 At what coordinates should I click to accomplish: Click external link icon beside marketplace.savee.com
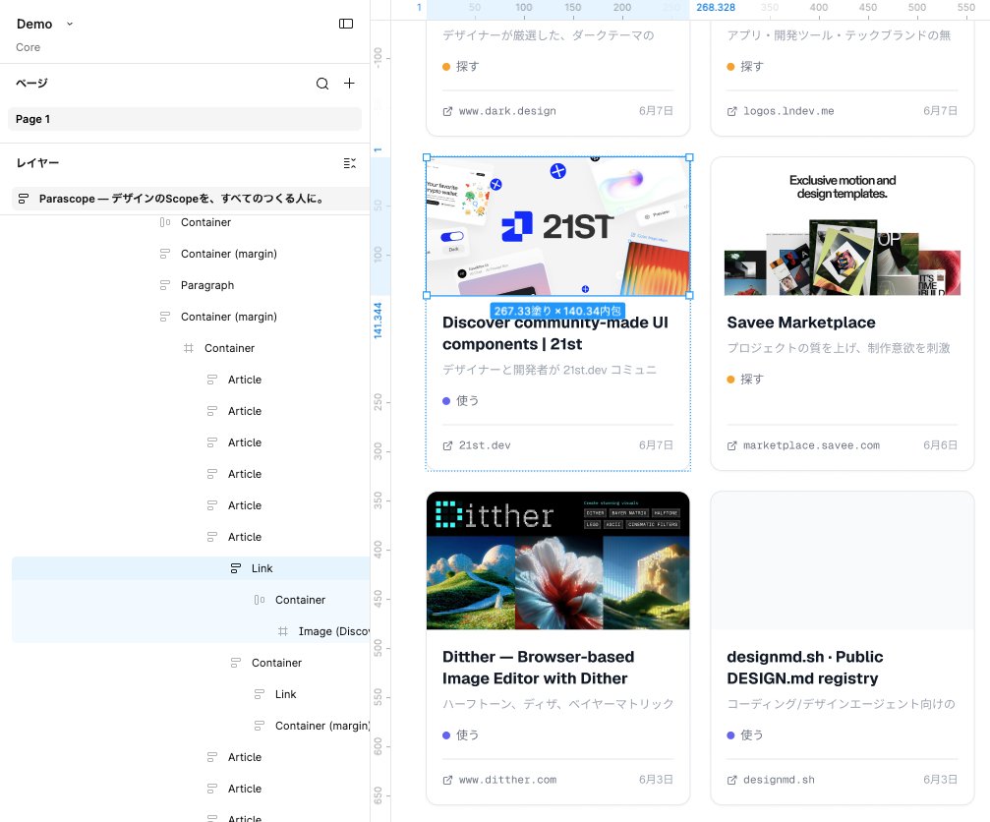731,445
